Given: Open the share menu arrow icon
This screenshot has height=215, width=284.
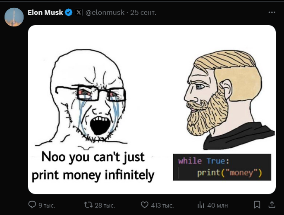Looking at the screenshot, I should 272,205.
